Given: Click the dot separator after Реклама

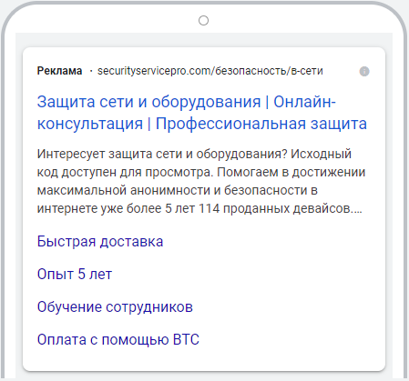Looking at the screenshot, I should (x=91, y=72).
